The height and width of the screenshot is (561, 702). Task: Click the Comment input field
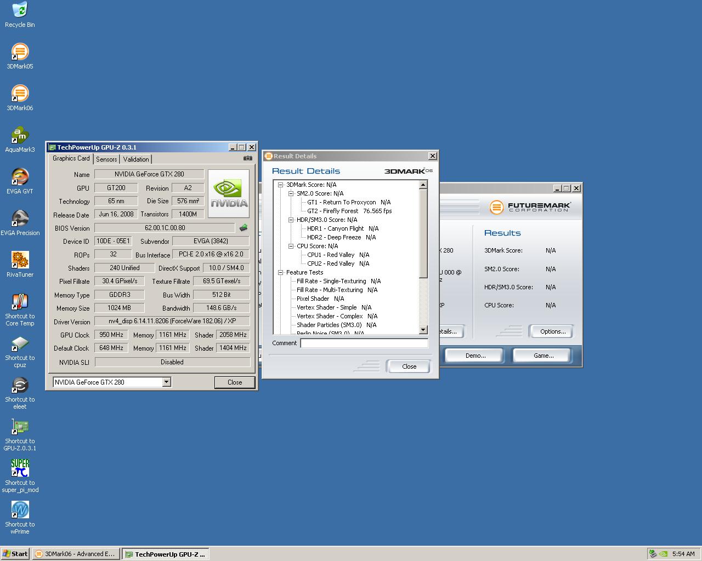pos(364,343)
